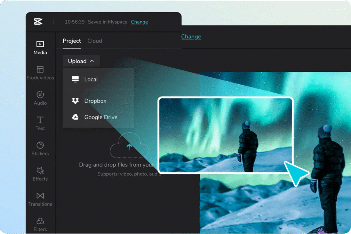Click the Dropbox icon in Upload menu
The width and height of the screenshot is (351, 234).
coord(75,101)
